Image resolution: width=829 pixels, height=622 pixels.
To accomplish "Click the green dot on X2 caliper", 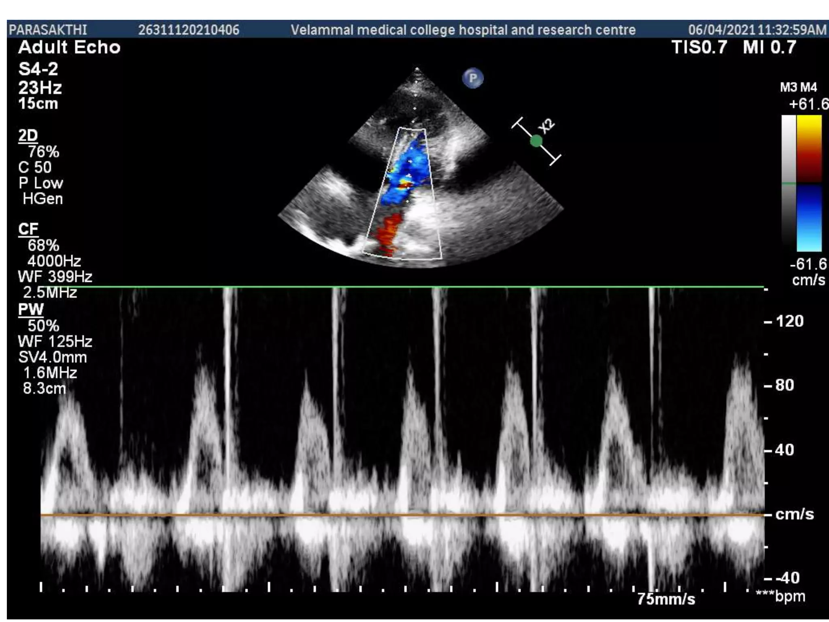I will pyautogui.click(x=536, y=141).
